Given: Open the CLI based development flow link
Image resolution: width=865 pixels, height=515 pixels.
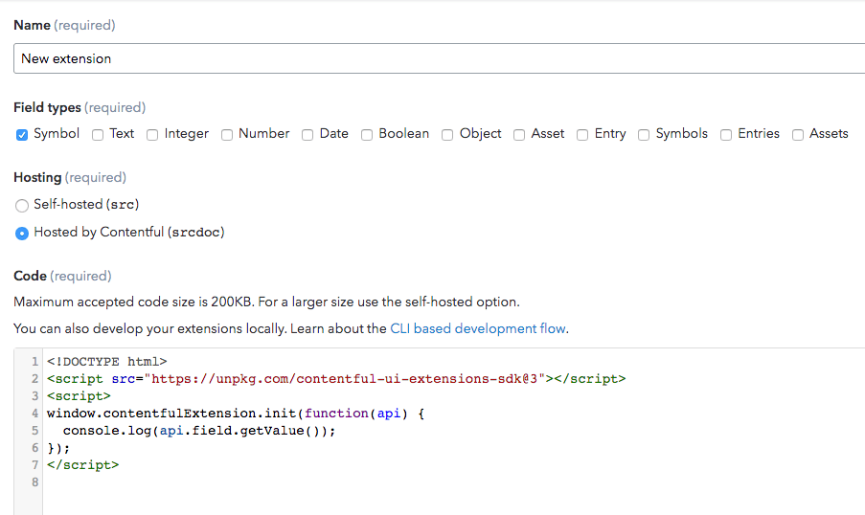Looking at the screenshot, I should tap(478, 328).
